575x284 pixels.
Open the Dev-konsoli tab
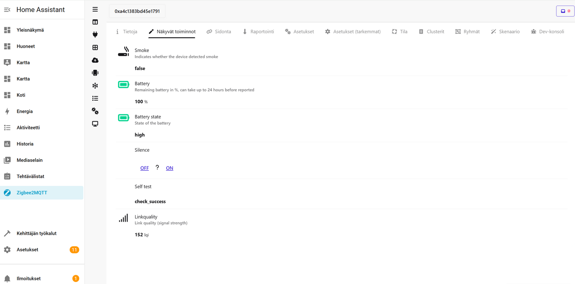(x=548, y=31)
